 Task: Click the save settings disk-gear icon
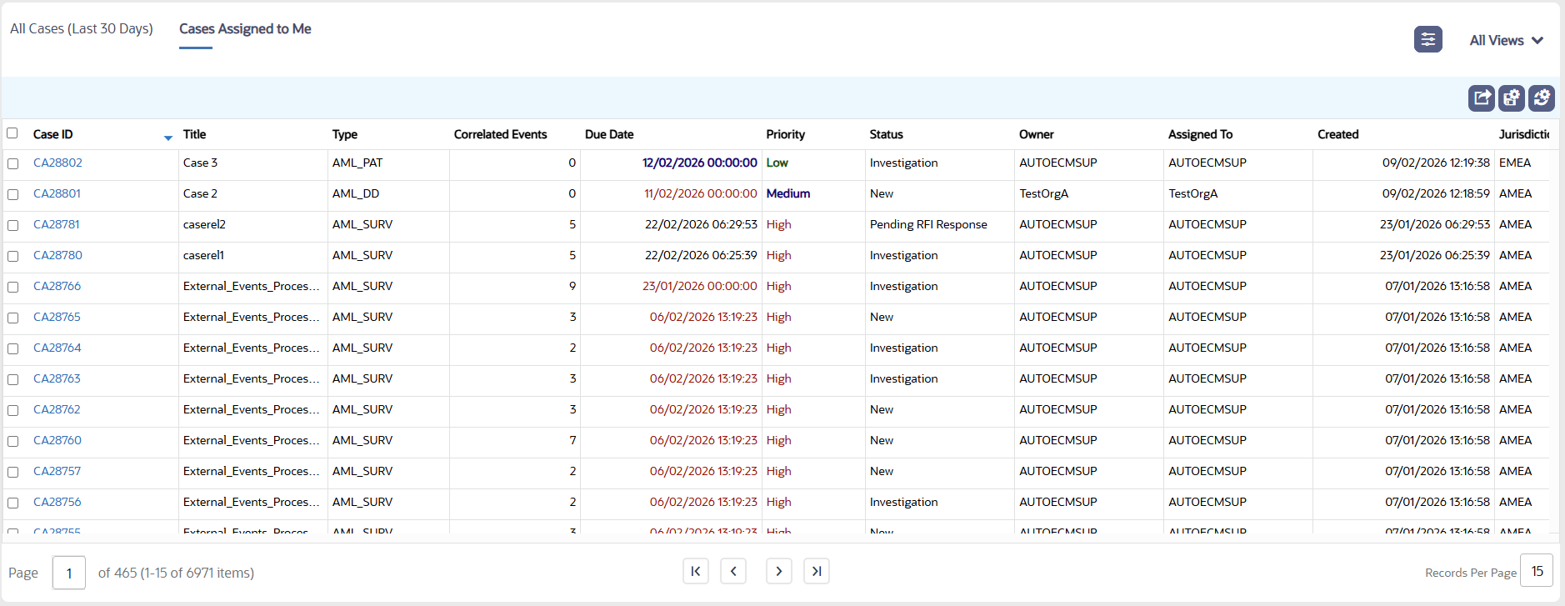pyautogui.click(x=1511, y=98)
